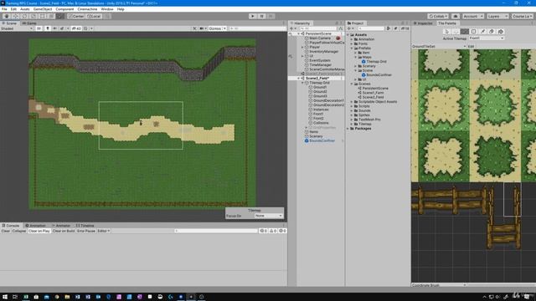Screen dimensions: 536x301
Task: Open the File menu
Action: (4, 9)
